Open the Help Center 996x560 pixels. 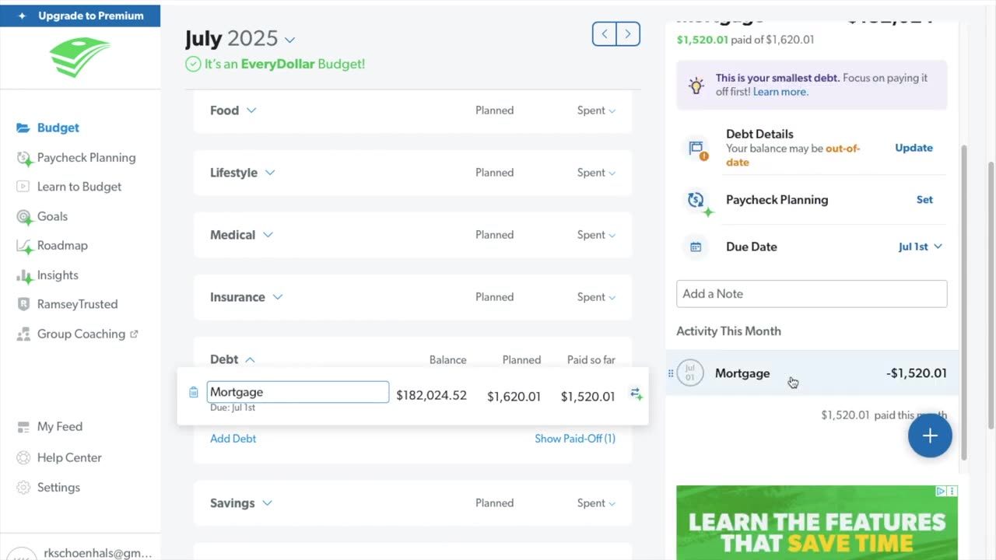pos(59,457)
